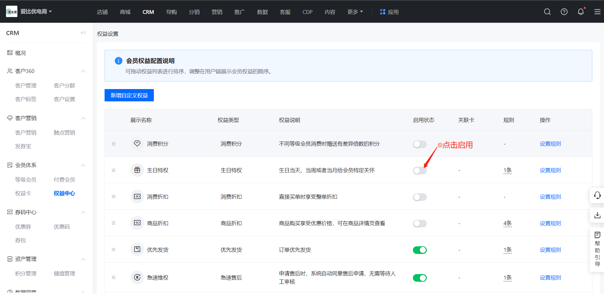Open 权益中心 in the sidebar
The height and width of the screenshot is (294, 604).
(x=64, y=193)
